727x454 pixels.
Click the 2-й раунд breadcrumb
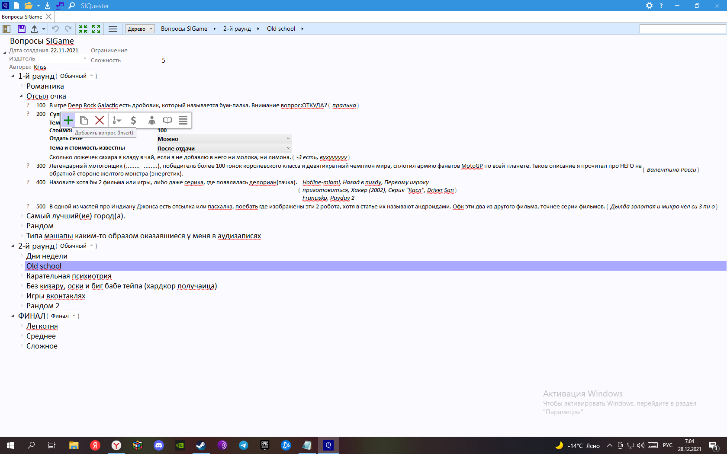click(x=237, y=29)
